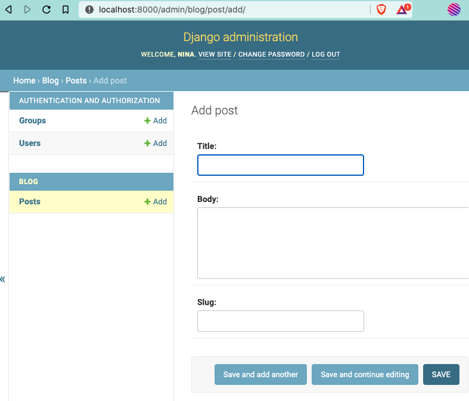The image size is (469, 401).
Task: Go to Posts in the breadcrumb
Action: click(x=76, y=80)
